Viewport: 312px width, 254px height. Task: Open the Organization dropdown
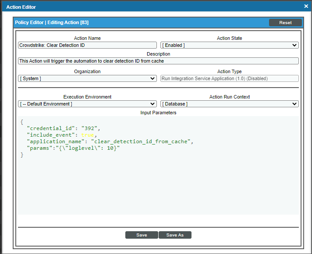87,78
